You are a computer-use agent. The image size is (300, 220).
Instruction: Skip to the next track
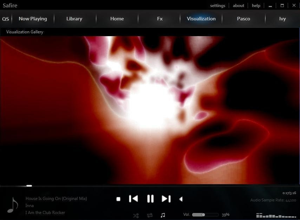tap(166, 199)
